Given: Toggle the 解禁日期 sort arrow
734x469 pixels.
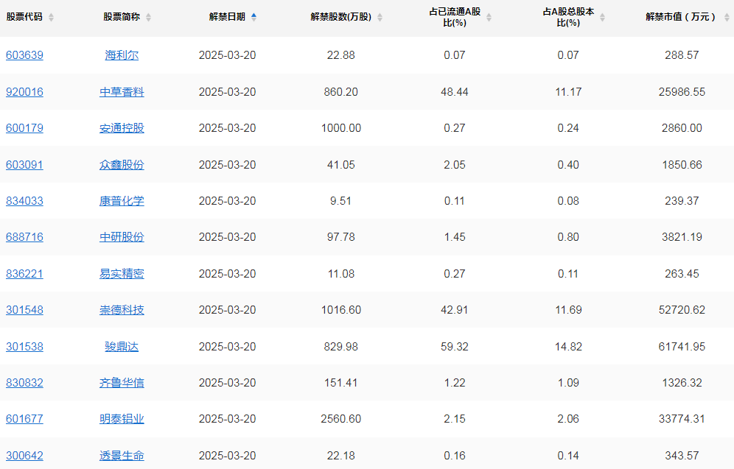Looking at the screenshot, I should 254,17.
